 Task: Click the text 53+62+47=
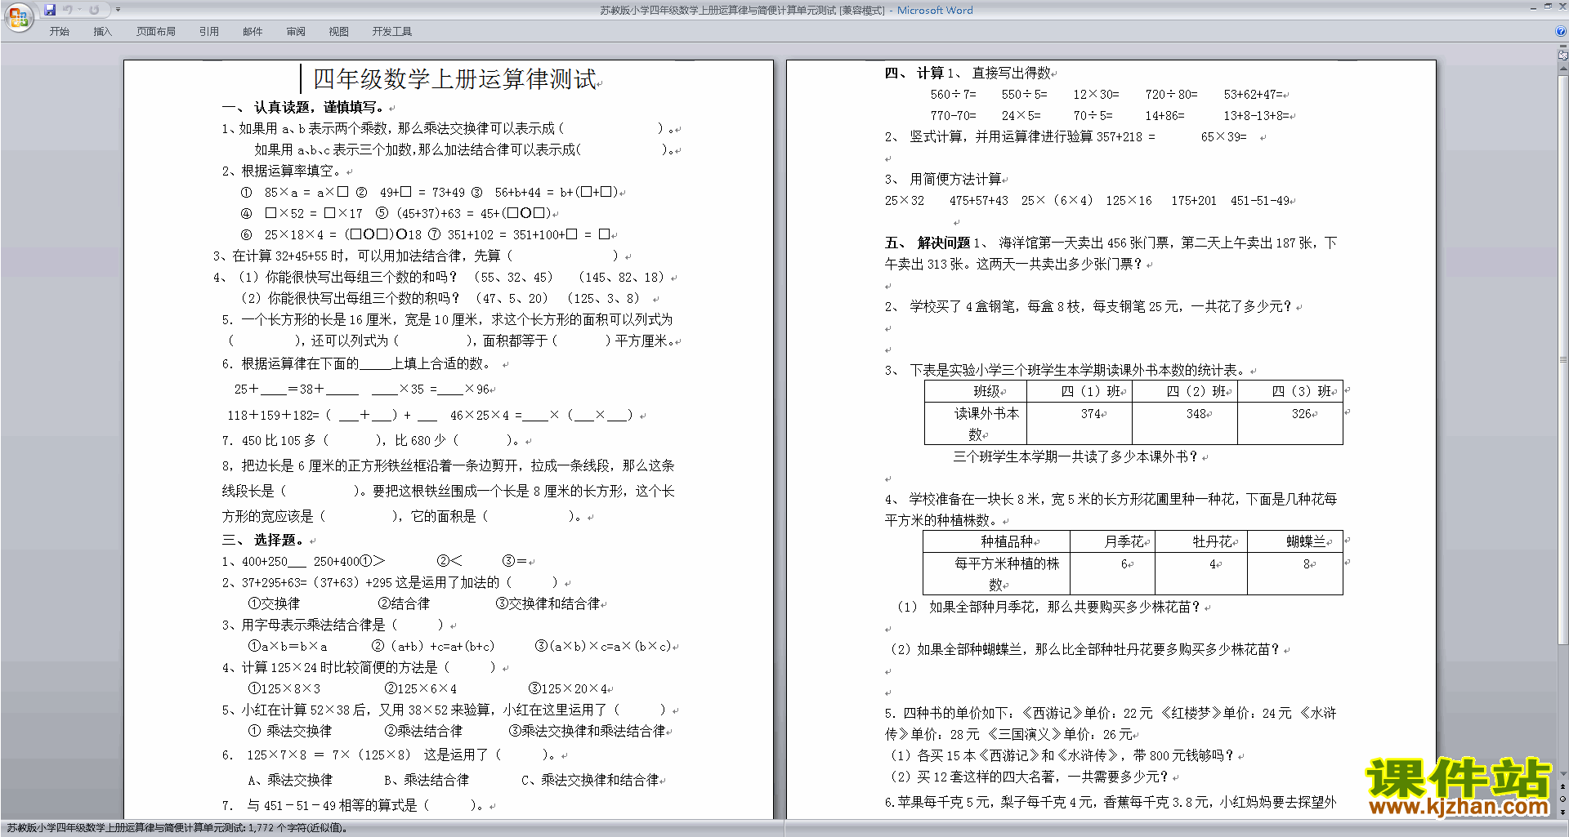1254,94
